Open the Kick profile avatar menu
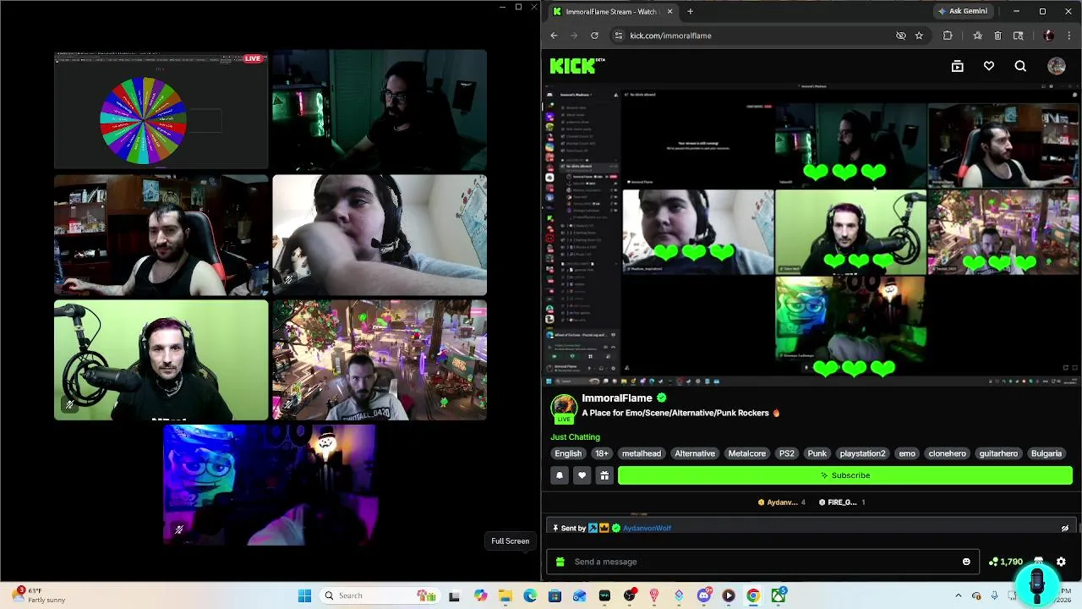Viewport: 1082px width, 609px height. pos(1057,66)
